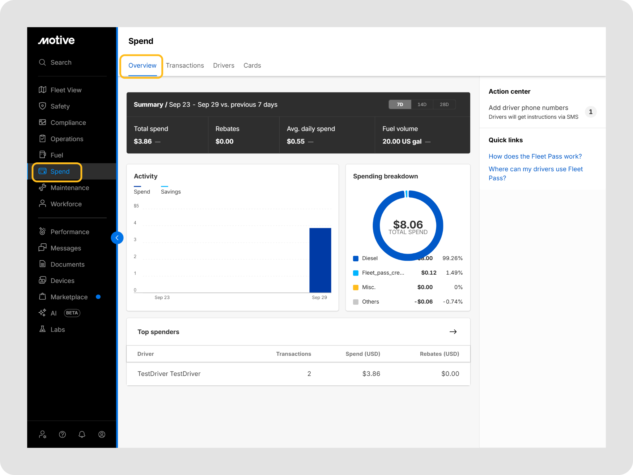This screenshot has width=633, height=475.
Task: Open Add driver phone numbers action
Action: click(542, 112)
